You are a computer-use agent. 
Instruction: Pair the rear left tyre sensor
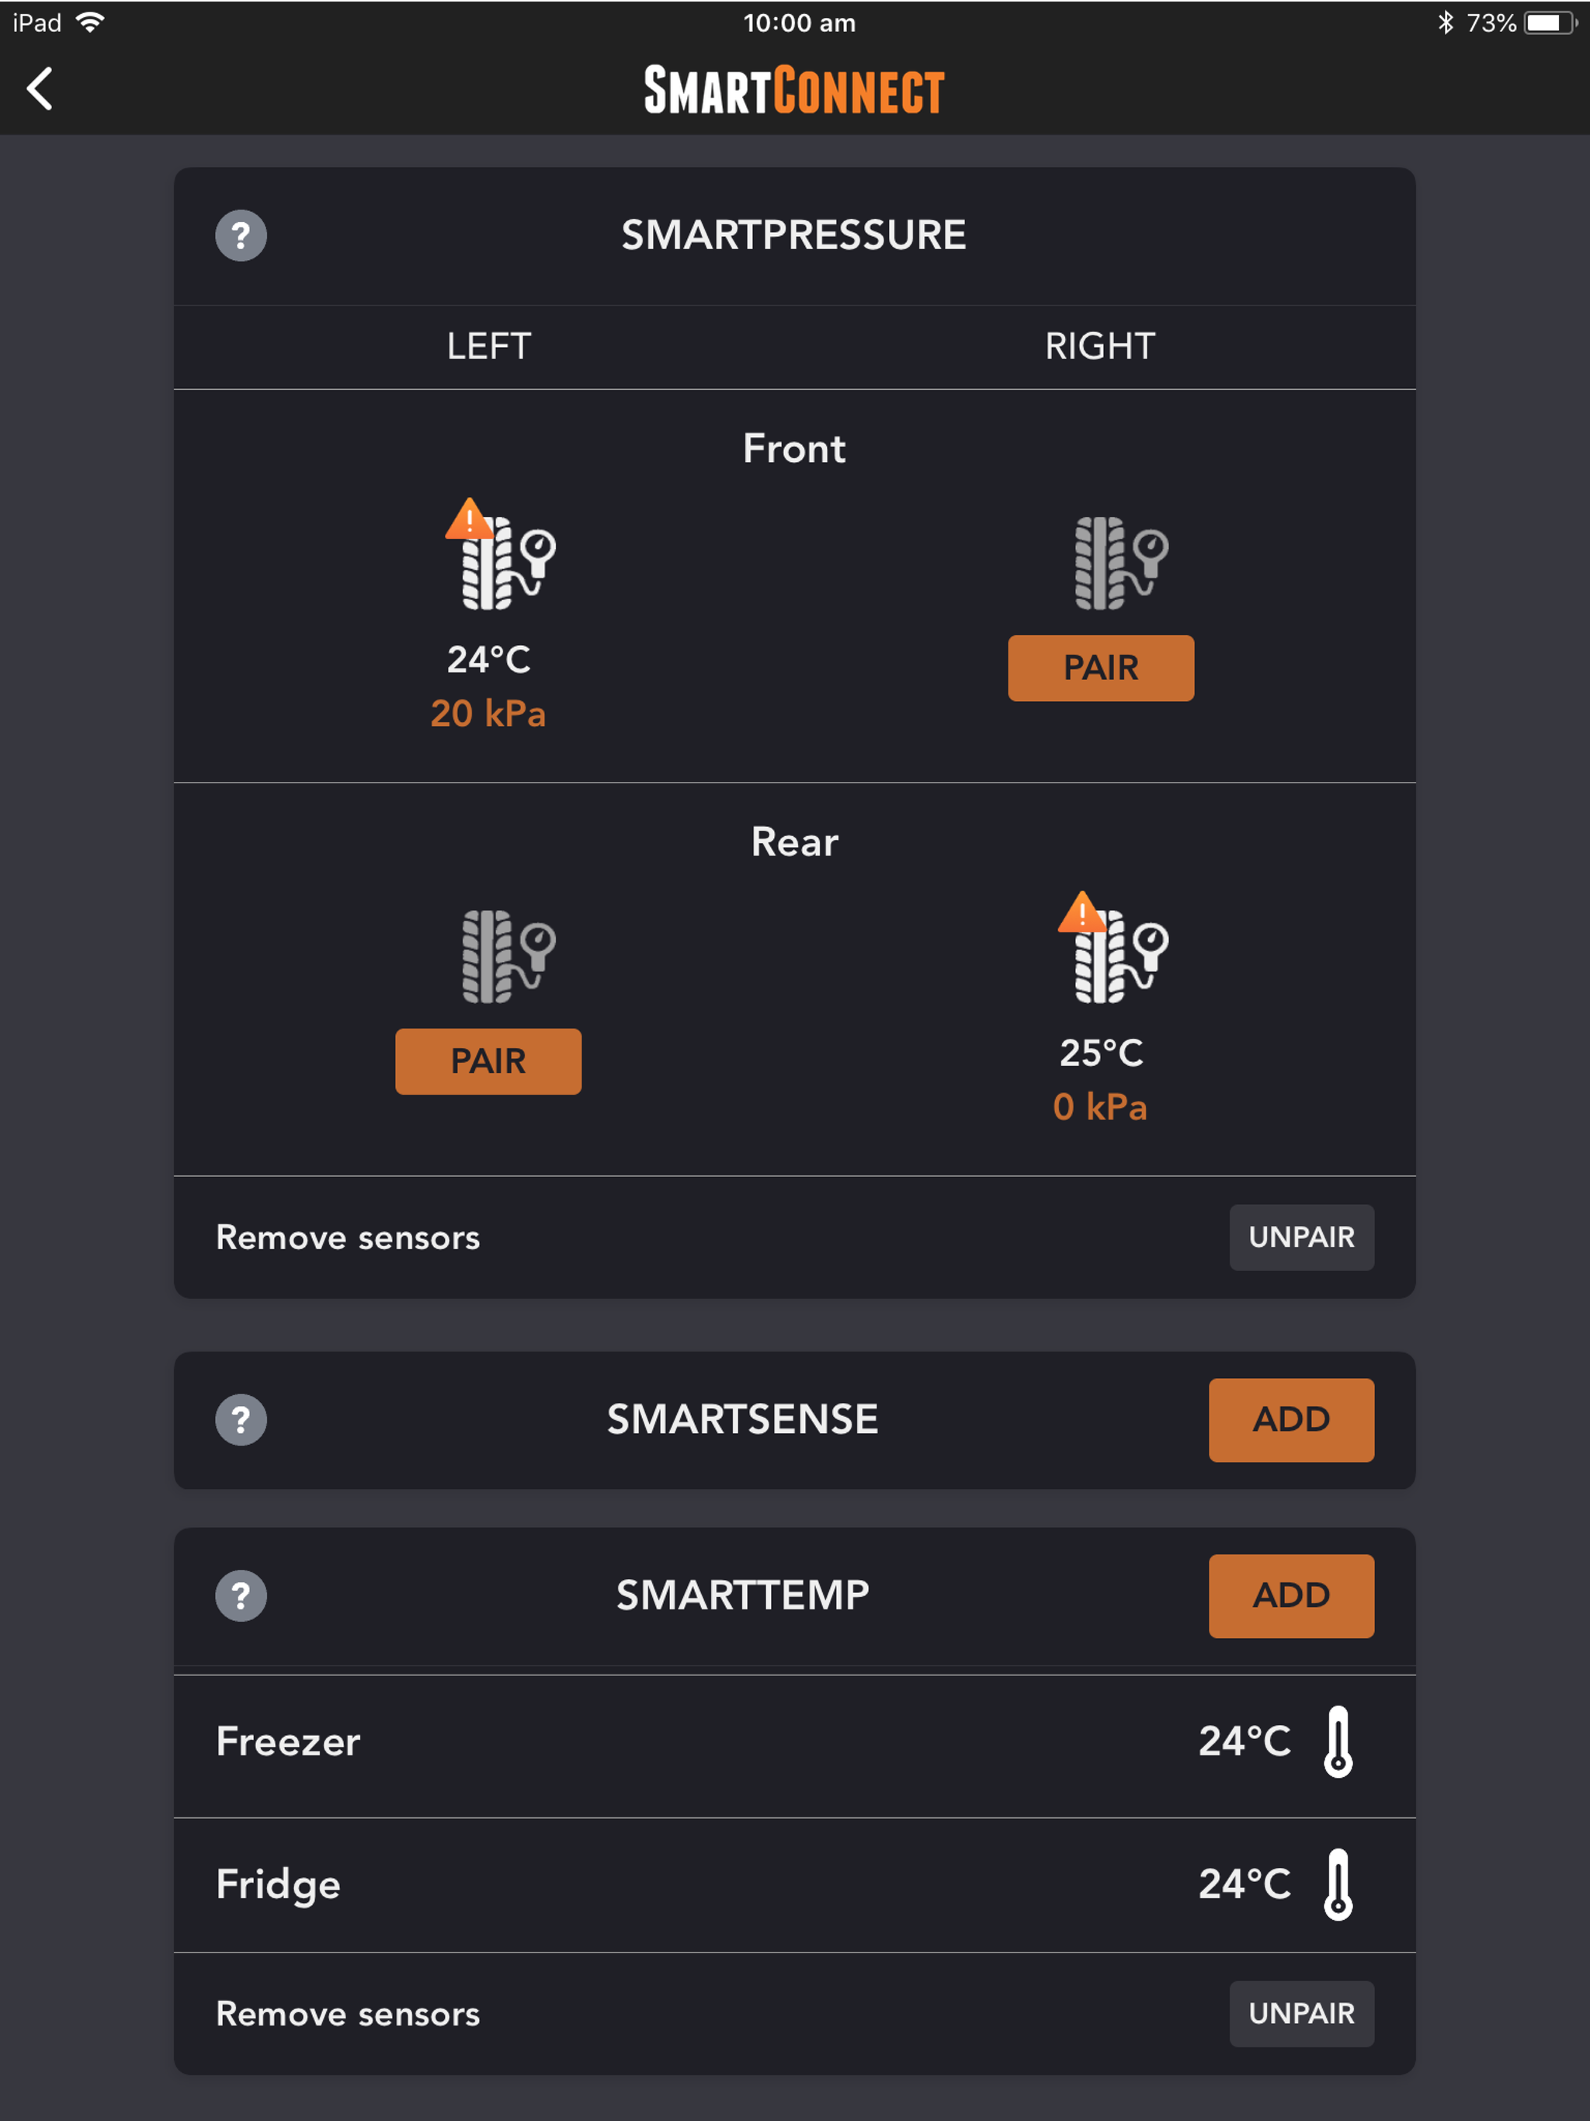488,1061
